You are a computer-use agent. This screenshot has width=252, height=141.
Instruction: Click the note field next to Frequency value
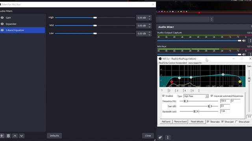[235, 101]
